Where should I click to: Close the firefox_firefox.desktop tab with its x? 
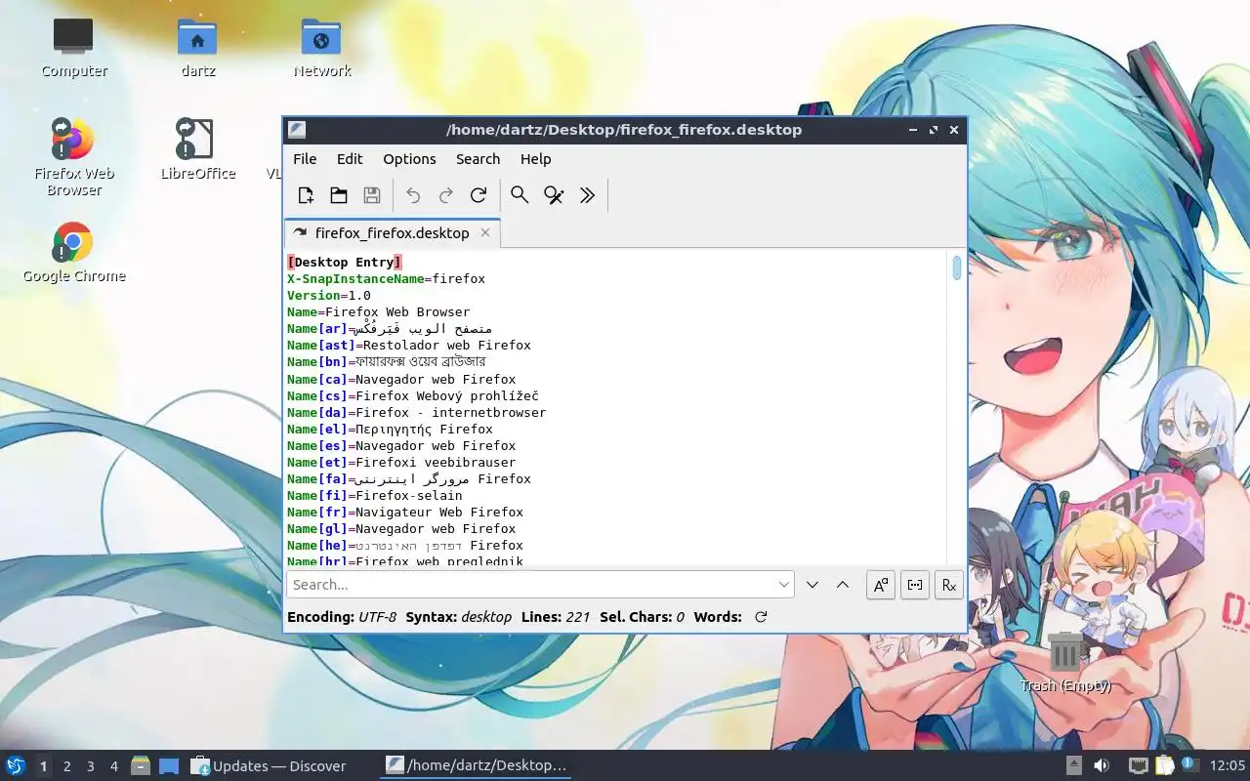point(485,232)
